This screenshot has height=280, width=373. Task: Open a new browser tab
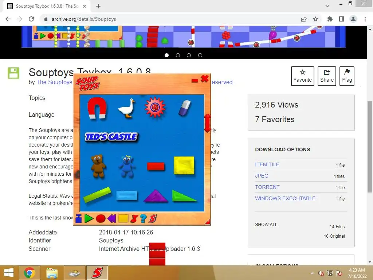[x=98, y=6]
